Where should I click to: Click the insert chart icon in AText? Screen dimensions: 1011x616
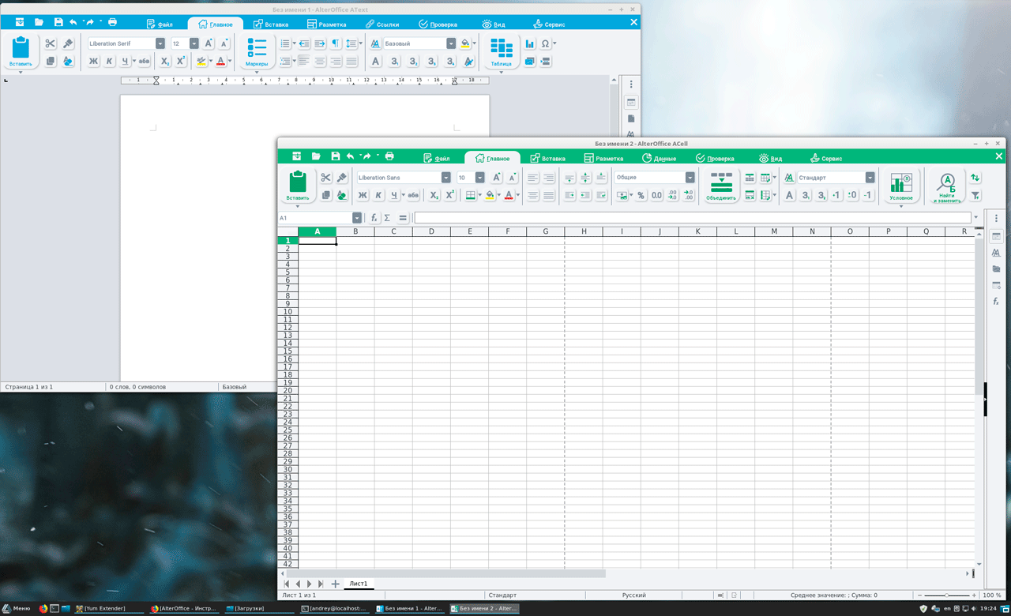pyautogui.click(x=529, y=43)
